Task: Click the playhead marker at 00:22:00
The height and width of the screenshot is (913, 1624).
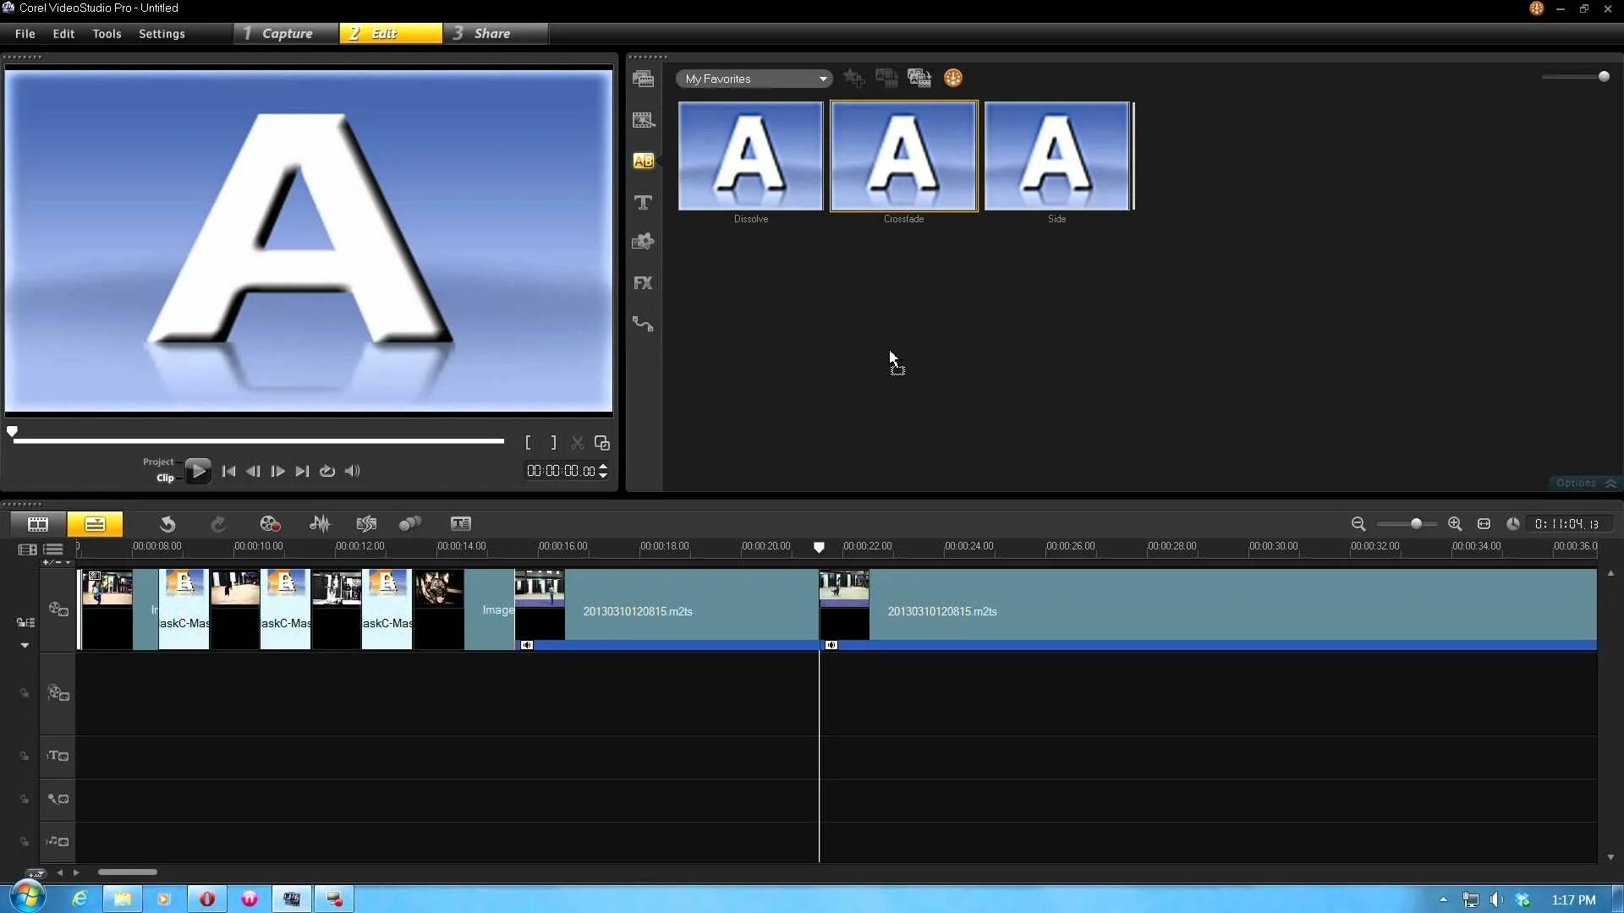Action: (819, 546)
